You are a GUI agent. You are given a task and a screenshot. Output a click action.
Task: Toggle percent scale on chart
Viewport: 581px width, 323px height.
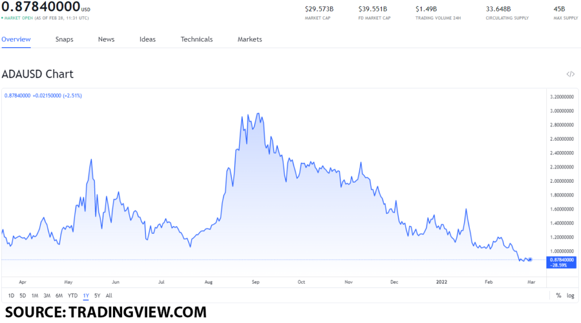tap(558, 296)
